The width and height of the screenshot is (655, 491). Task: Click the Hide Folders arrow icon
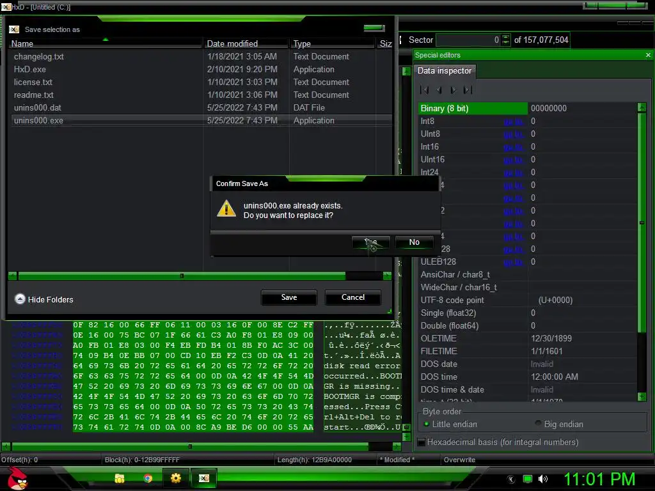(x=20, y=299)
